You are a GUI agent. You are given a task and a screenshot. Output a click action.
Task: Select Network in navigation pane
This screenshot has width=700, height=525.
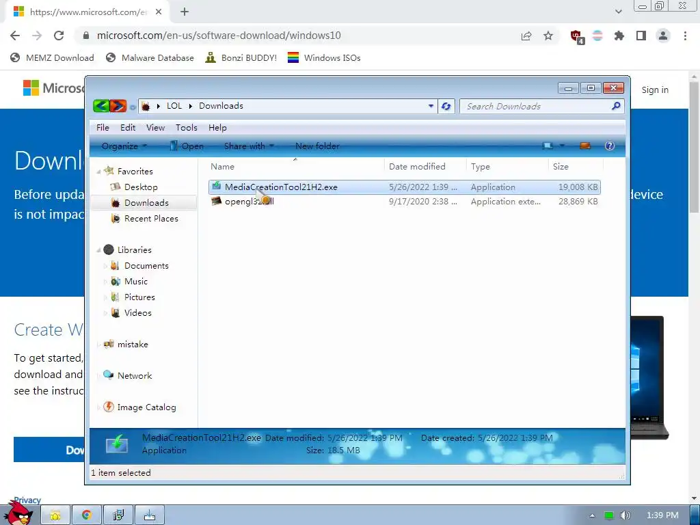coord(135,375)
